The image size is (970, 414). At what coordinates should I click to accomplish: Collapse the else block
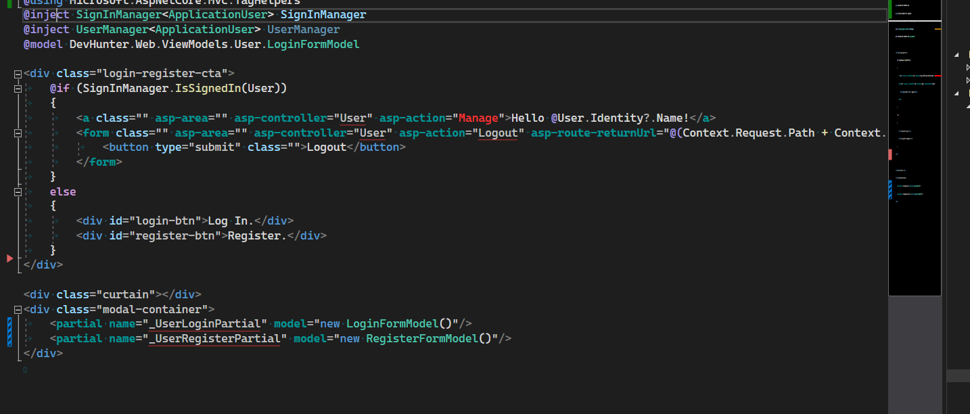pos(18,192)
